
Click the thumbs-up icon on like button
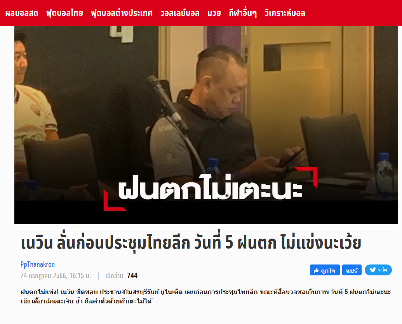pos(316,270)
